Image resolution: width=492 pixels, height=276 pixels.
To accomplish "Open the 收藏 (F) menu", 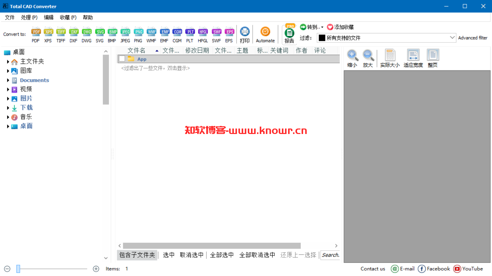I will (68, 17).
